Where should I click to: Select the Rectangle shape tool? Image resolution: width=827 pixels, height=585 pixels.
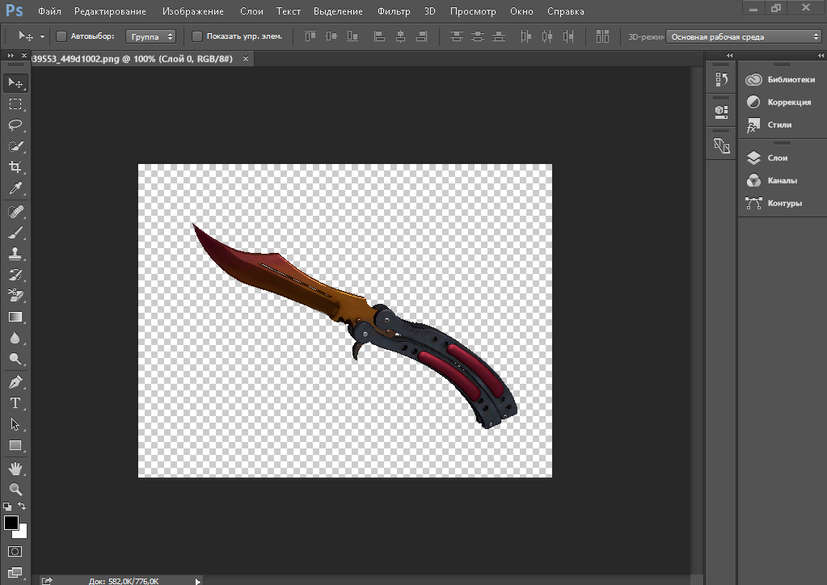coord(15,445)
